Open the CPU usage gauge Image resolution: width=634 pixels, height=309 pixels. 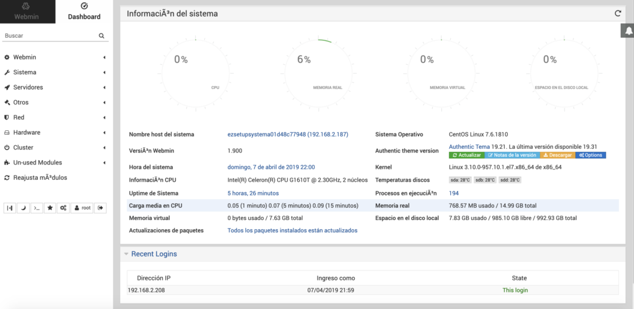(196, 74)
